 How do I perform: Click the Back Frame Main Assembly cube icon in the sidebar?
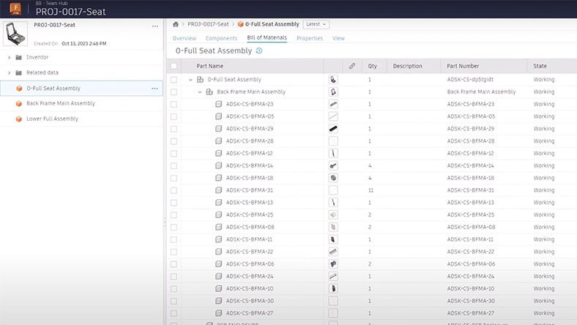pos(19,103)
